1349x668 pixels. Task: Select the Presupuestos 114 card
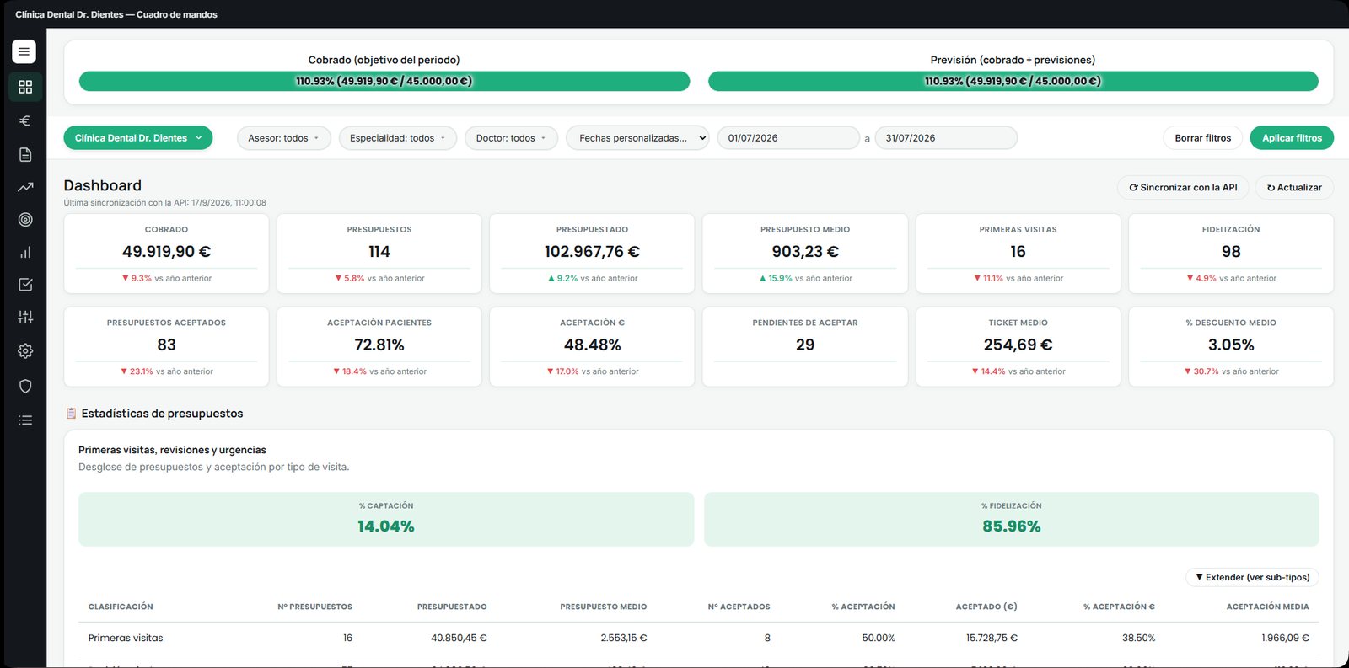379,254
